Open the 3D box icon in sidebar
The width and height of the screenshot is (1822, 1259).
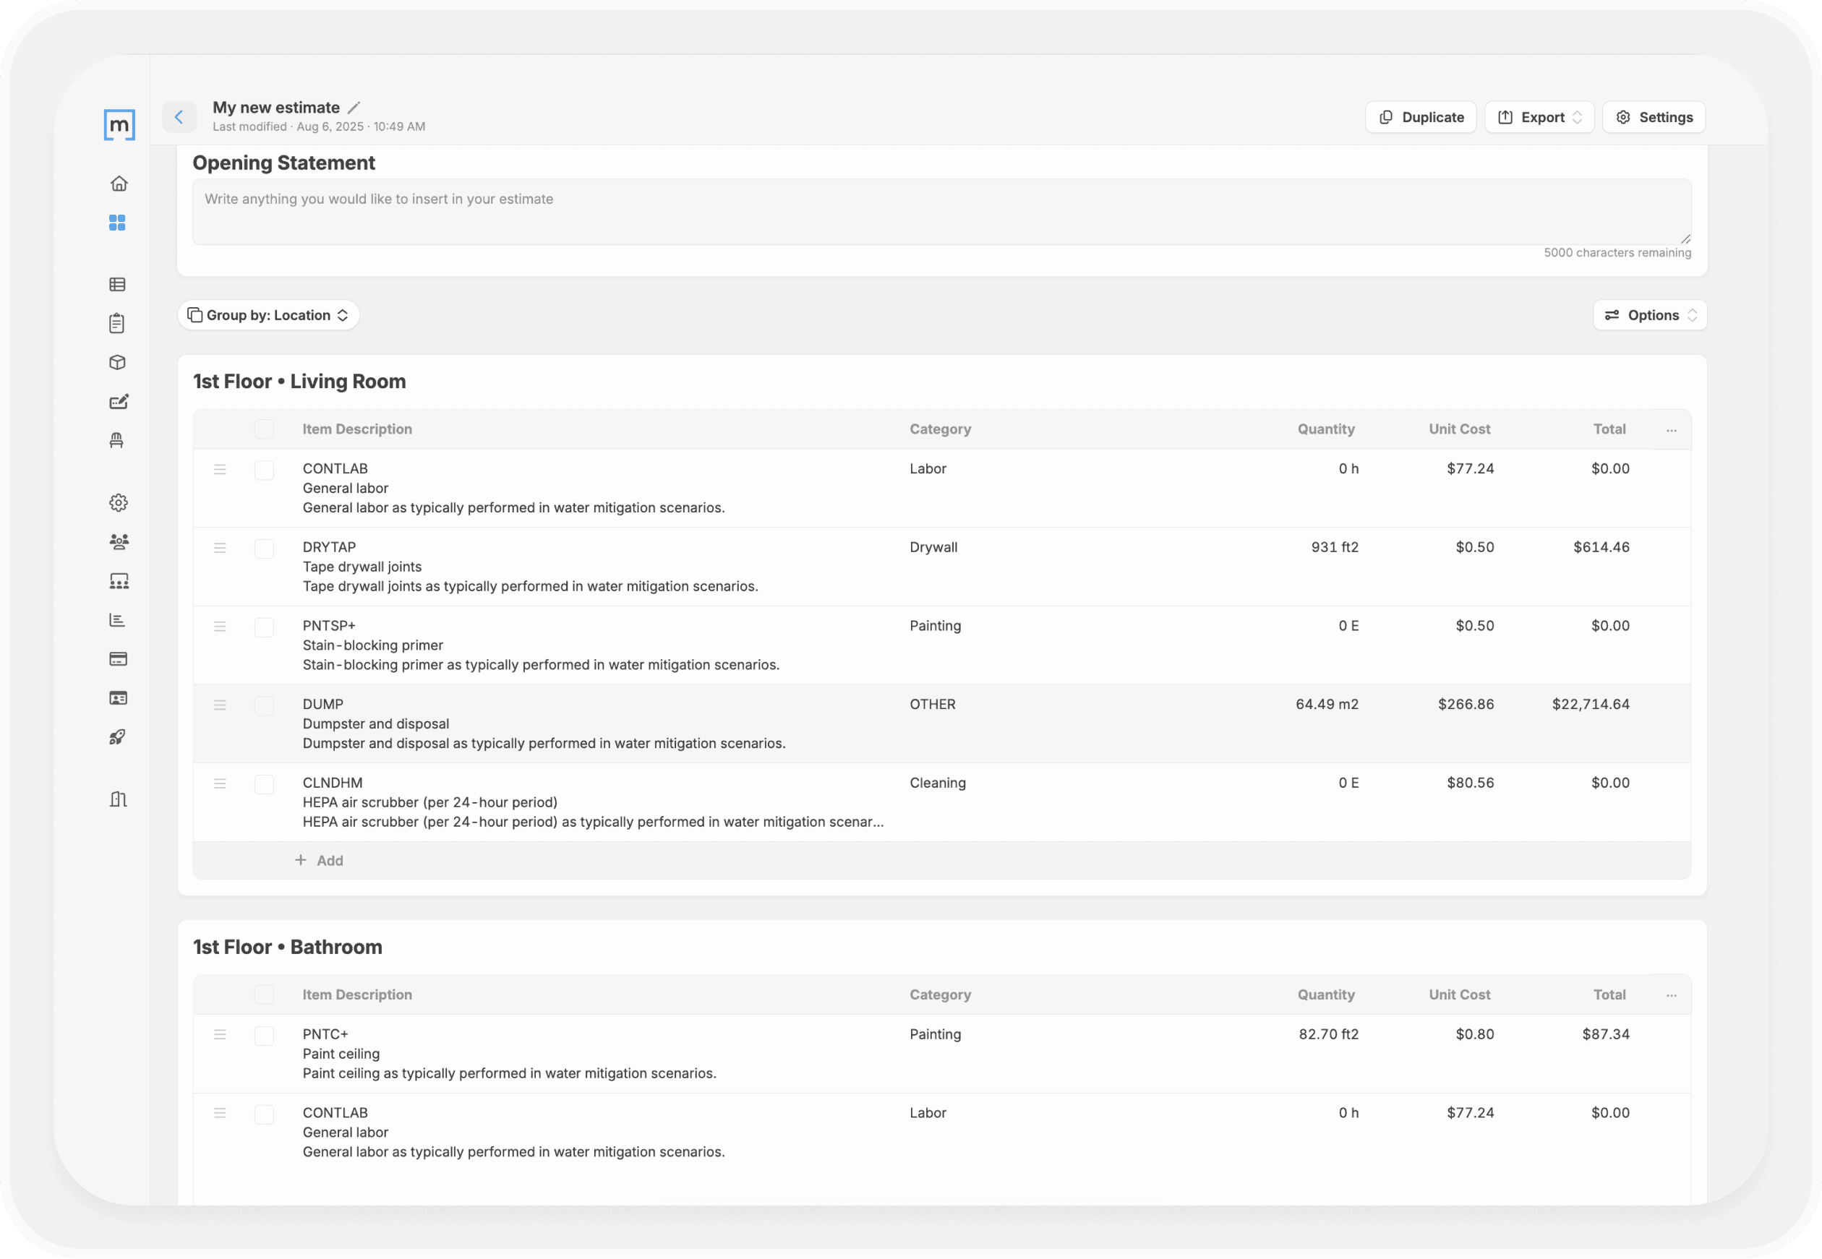pyautogui.click(x=118, y=363)
